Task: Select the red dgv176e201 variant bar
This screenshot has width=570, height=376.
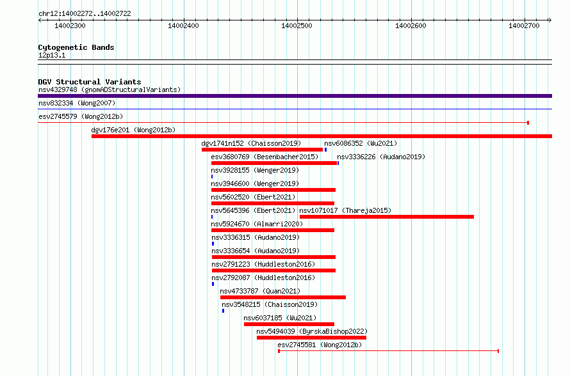Action: pos(322,136)
